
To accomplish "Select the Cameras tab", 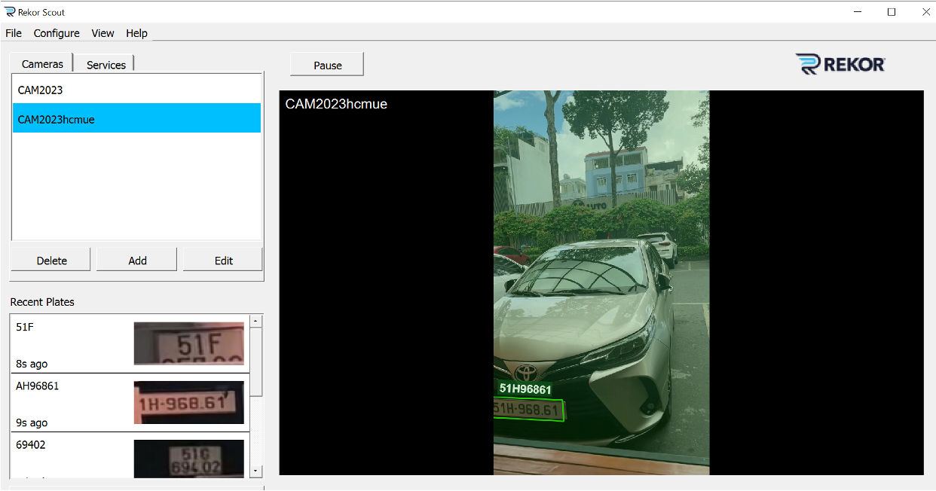I will pos(42,64).
